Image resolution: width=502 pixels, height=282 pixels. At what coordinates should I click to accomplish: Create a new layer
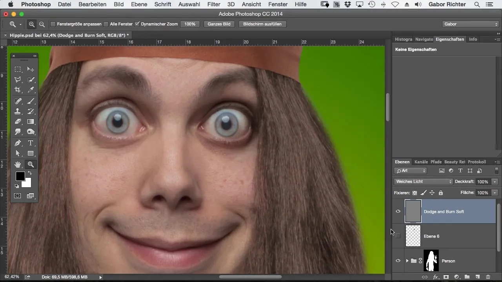(478, 277)
